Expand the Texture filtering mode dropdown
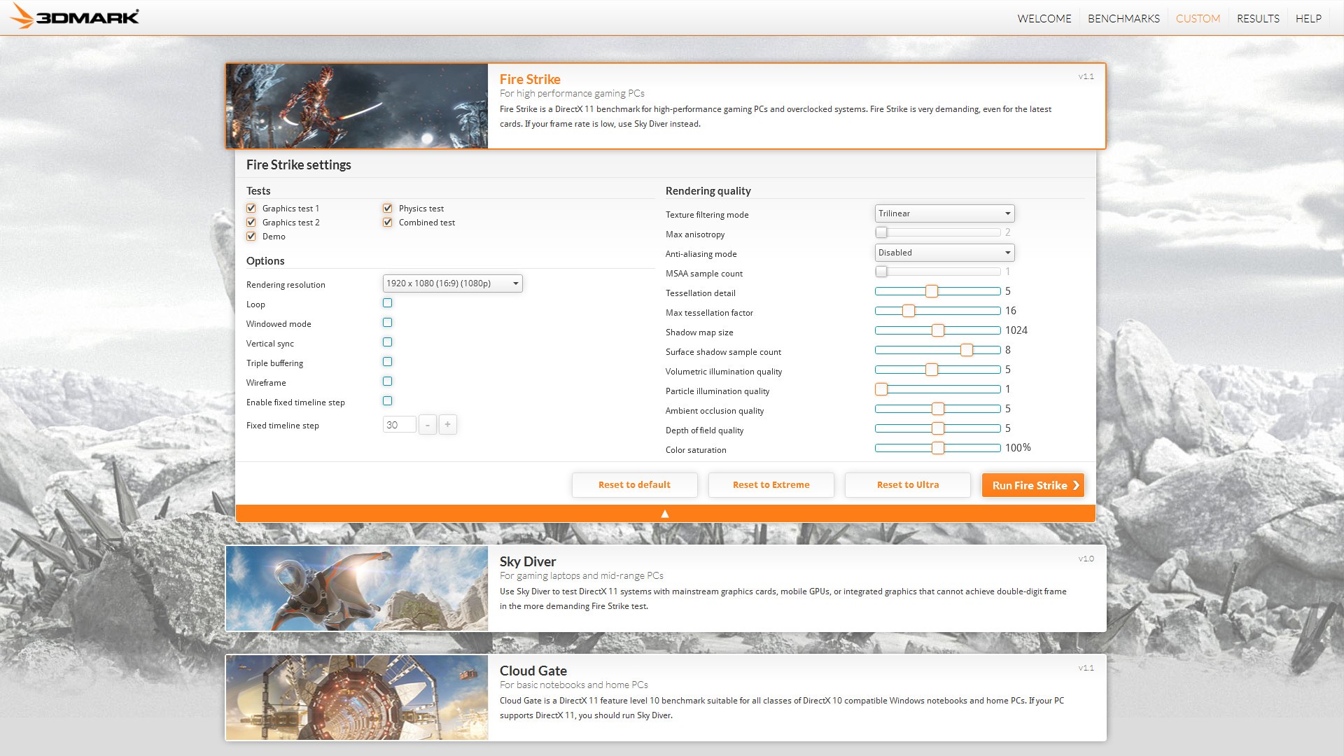1344x756 pixels. click(x=944, y=213)
